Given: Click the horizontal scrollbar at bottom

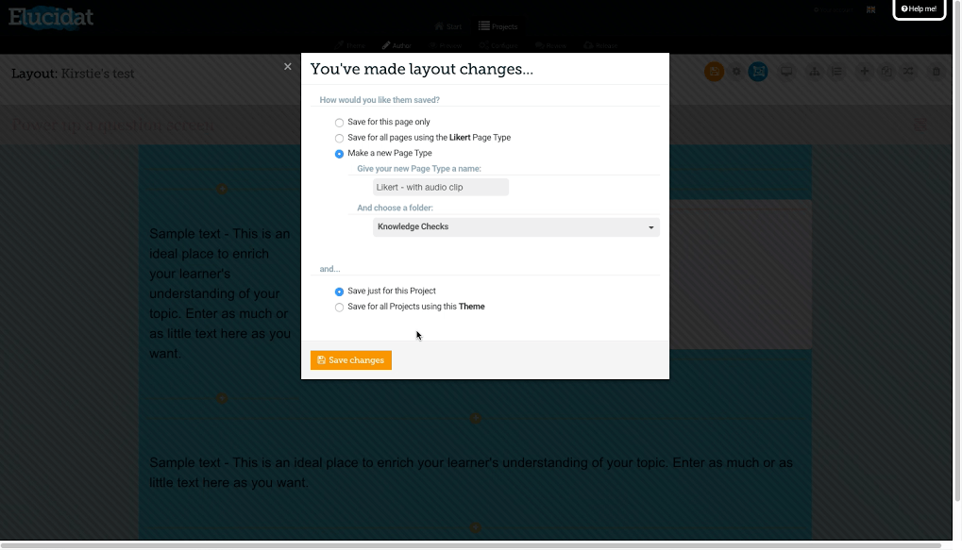Looking at the screenshot, I should 471,545.
